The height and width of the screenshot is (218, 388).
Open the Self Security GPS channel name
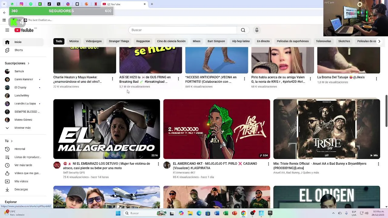74,173
